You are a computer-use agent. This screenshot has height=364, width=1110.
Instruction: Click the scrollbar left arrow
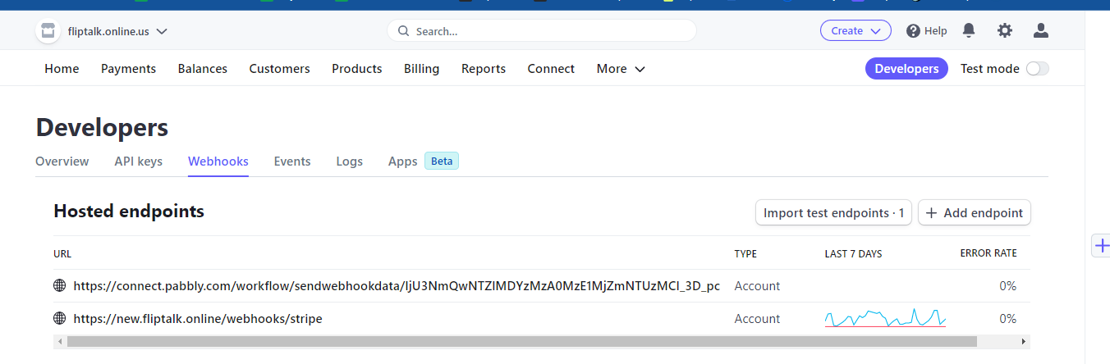point(58,341)
